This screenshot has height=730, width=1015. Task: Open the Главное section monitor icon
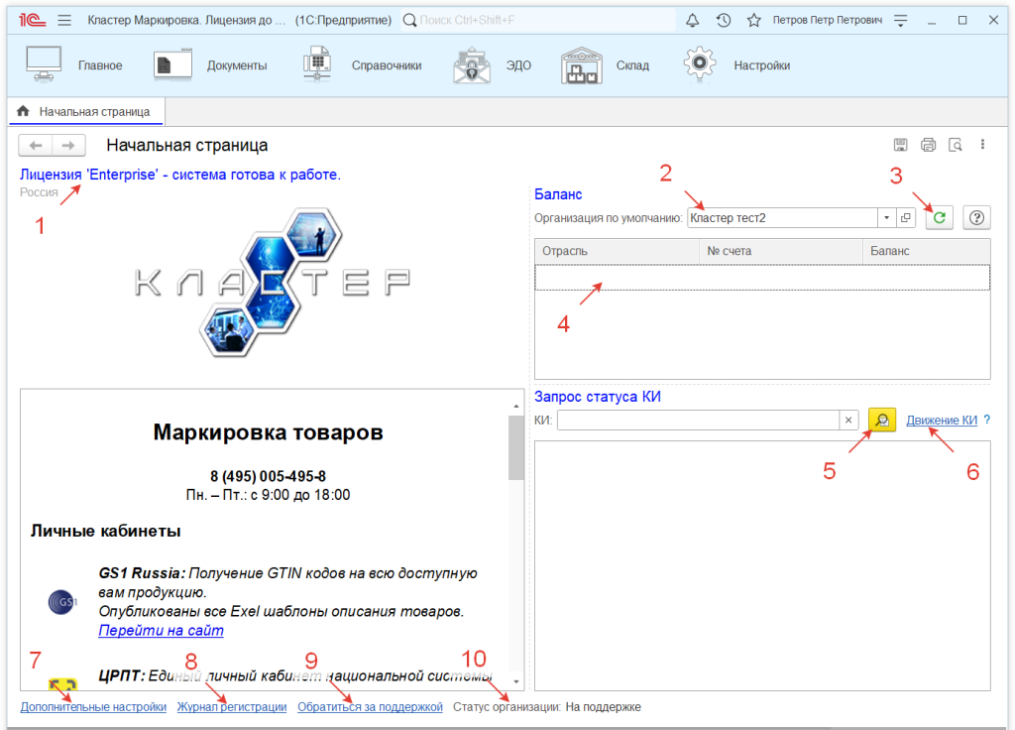[44, 64]
